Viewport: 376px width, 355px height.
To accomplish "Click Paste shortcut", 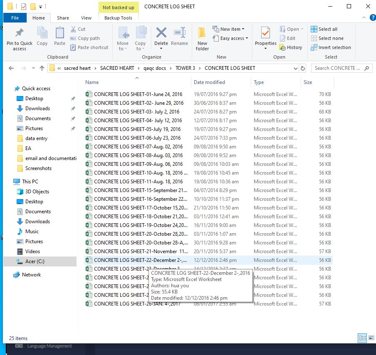I will click(x=89, y=47).
